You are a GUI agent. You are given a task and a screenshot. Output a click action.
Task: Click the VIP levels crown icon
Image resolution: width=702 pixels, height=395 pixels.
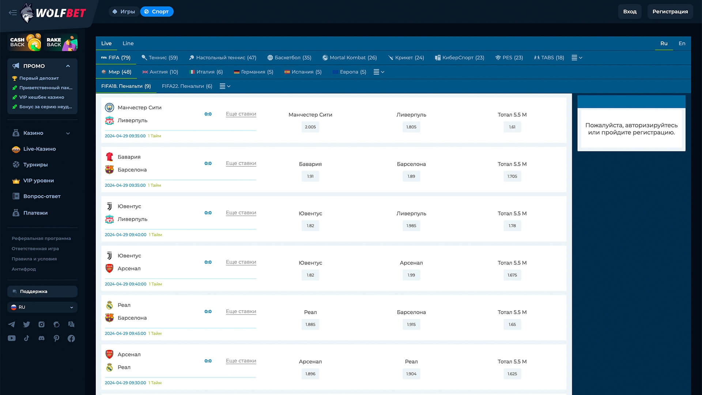16,181
